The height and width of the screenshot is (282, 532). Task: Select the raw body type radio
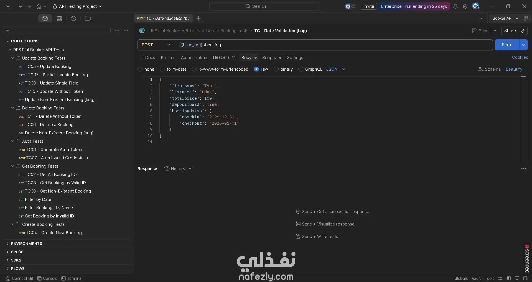256,69
